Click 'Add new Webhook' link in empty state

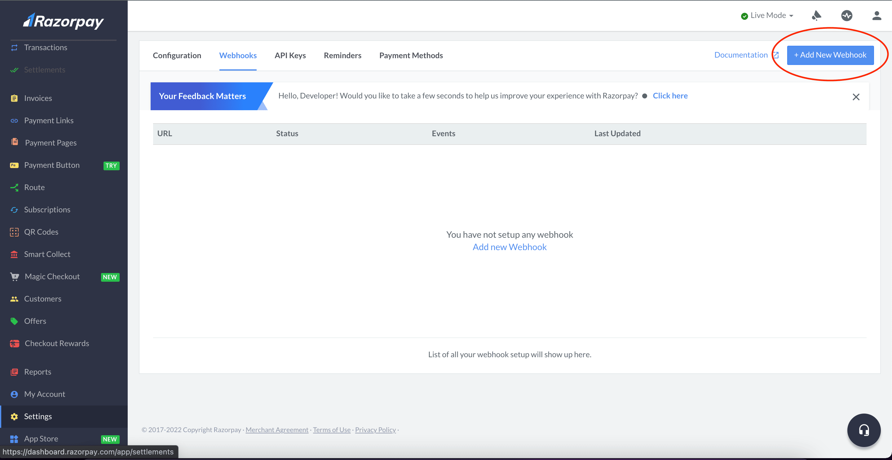pyautogui.click(x=509, y=247)
